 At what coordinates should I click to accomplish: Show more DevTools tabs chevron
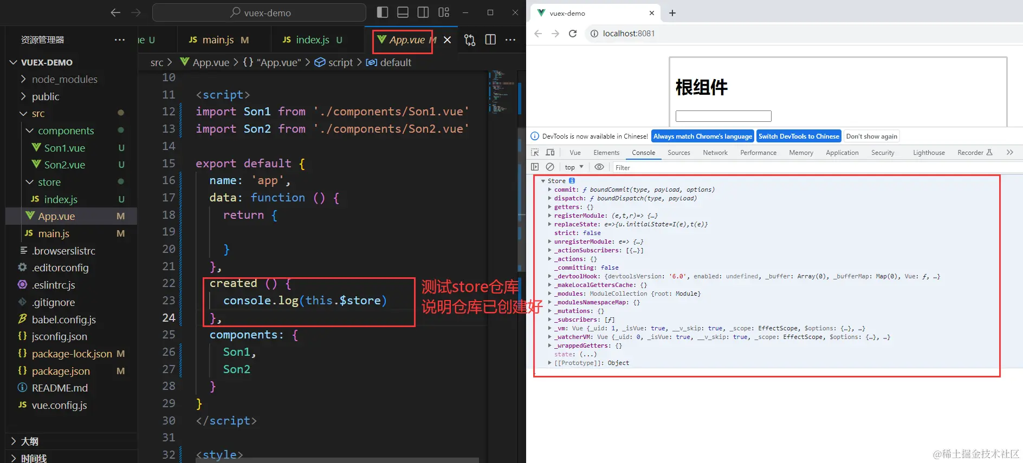1010,153
